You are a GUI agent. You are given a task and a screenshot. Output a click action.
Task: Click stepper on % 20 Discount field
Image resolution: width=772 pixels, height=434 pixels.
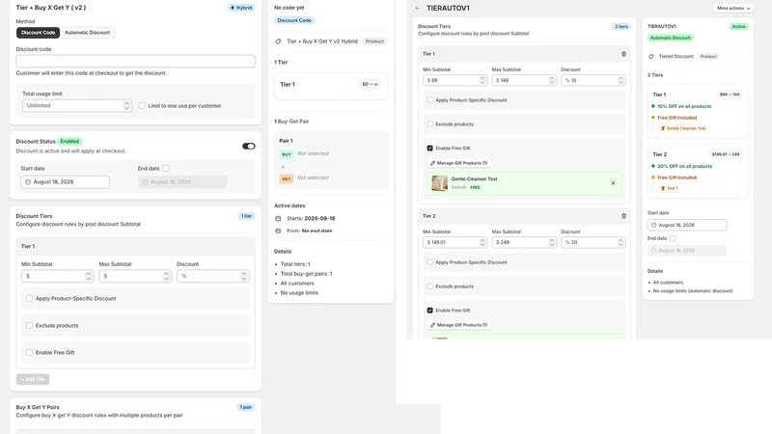tap(620, 243)
